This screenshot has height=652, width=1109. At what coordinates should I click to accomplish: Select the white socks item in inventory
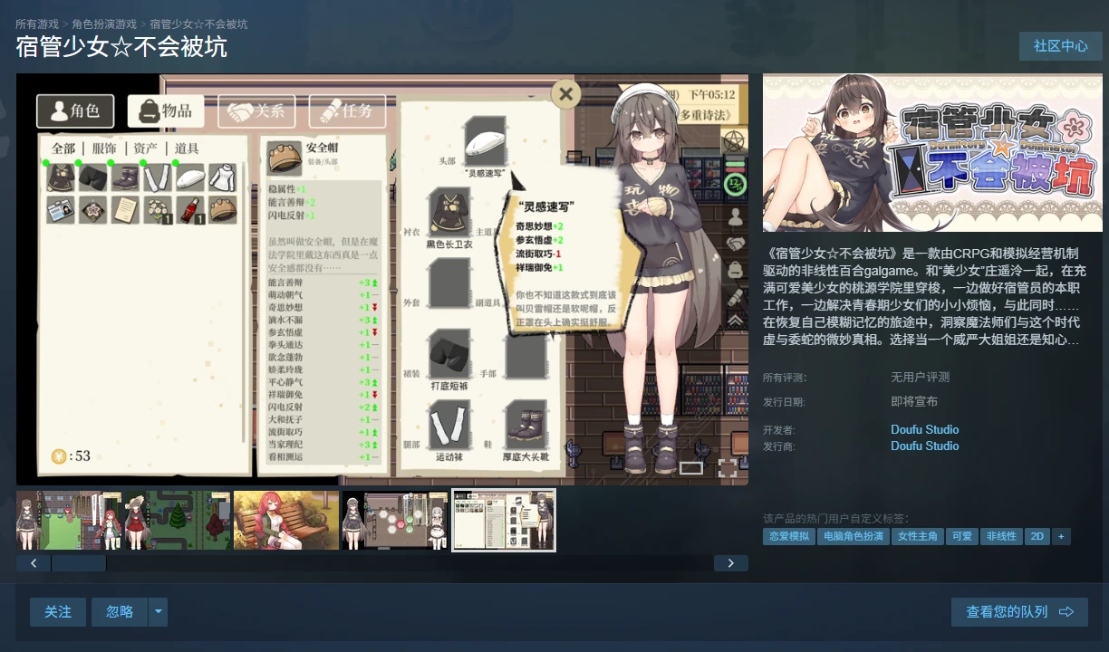(158, 177)
